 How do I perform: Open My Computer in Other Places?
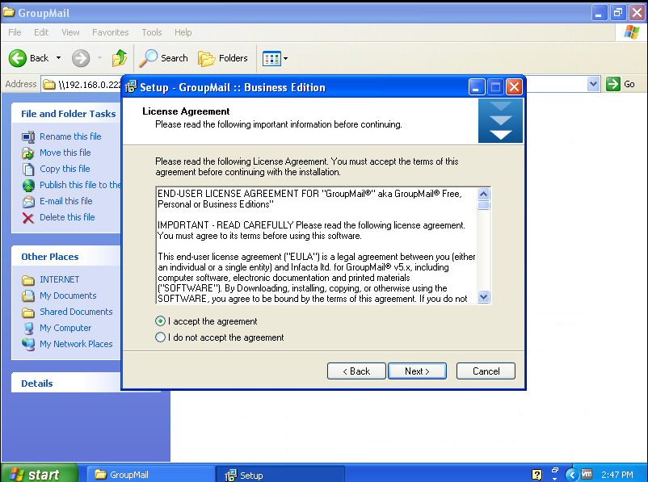pos(65,328)
